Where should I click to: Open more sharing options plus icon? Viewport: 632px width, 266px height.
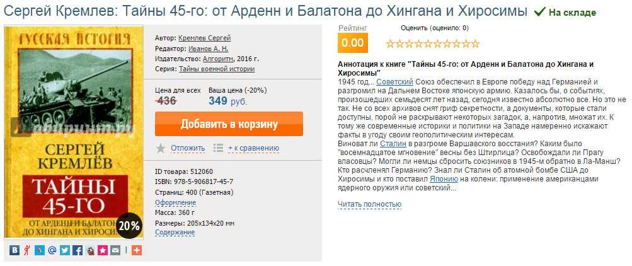click(x=137, y=250)
